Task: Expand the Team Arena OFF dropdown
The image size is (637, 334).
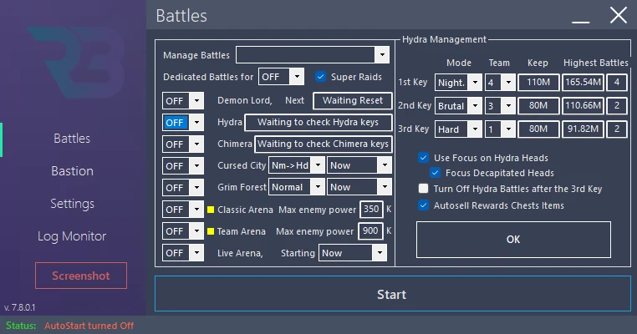Action: (196, 231)
